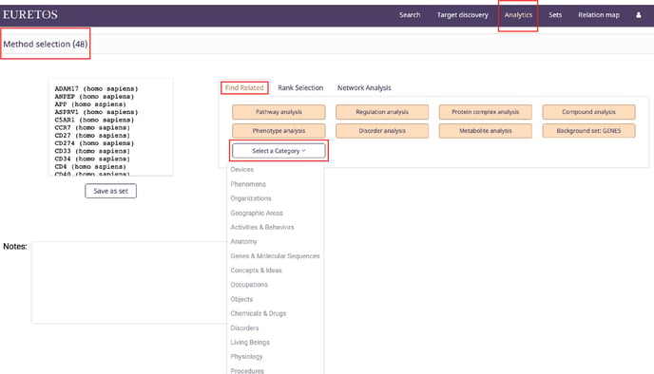Viewport: 654px width, 374px height.
Task: Choose Phenomena from category list
Action: point(248,184)
